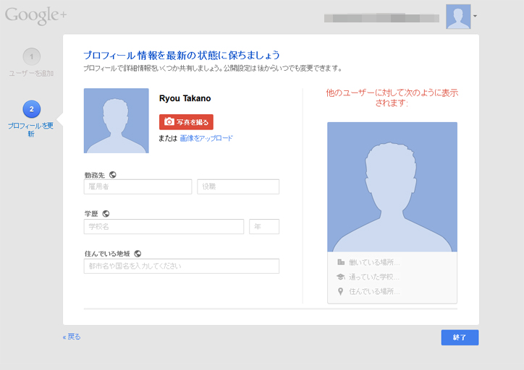
Task: Focus the 都市名や国名 location field
Action: tap(182, 266)
